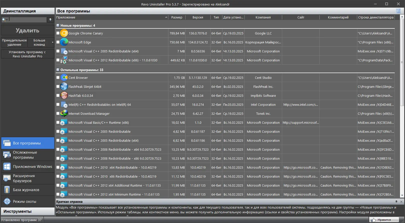Open Расширения браузеров module
This screenshot has height=223, width=405.
tap(28, 178)
